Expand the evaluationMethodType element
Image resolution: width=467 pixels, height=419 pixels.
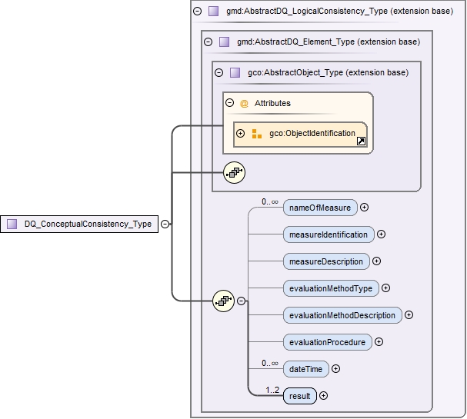tap(385, 288)
